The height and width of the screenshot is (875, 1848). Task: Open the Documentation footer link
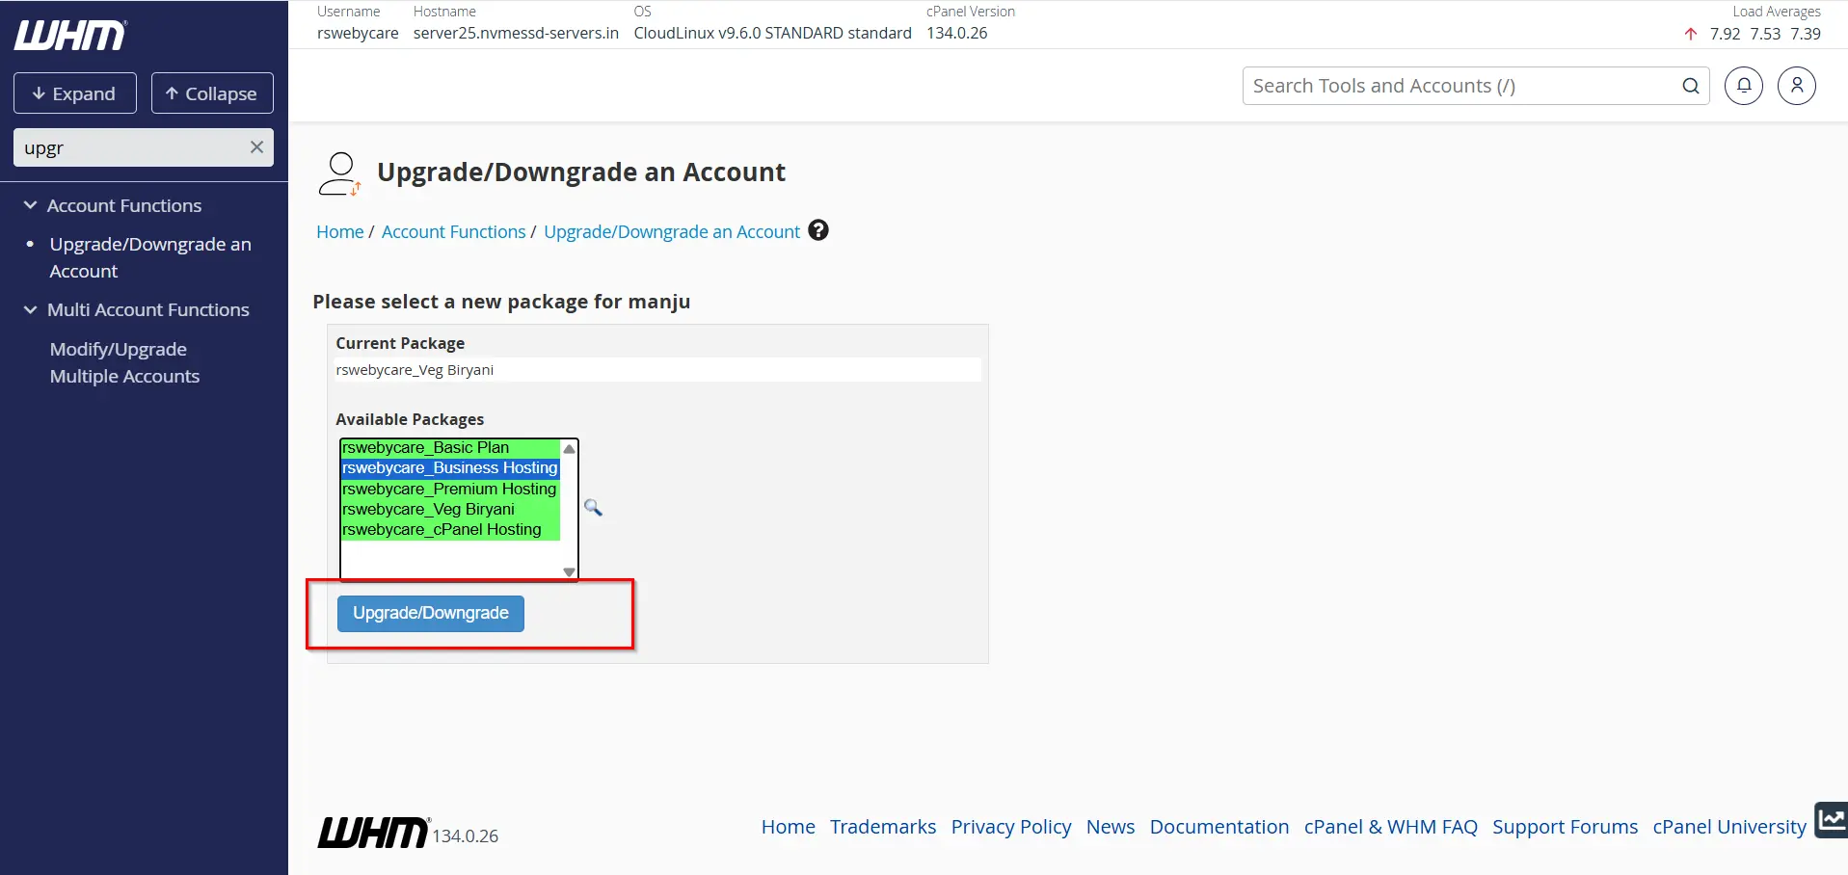coord(1219,827)
